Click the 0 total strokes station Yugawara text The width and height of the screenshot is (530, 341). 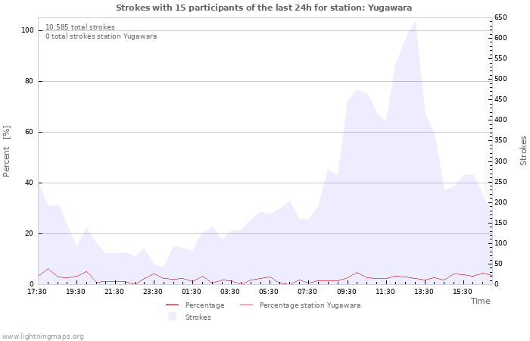(x=101, y=36)
